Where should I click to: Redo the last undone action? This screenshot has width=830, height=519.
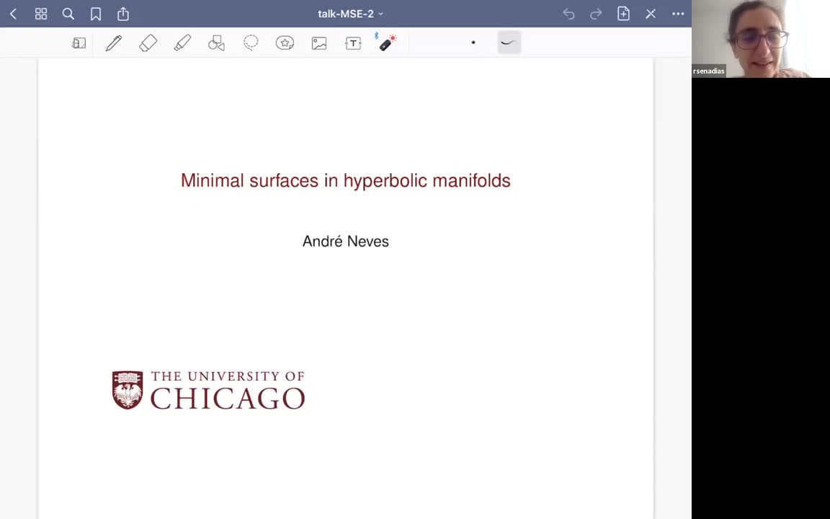[x=596, y=14]
